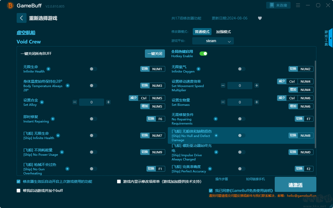Toggle [Ship] Impulse Drive Always Charged
333x208 pixels.
242,152
